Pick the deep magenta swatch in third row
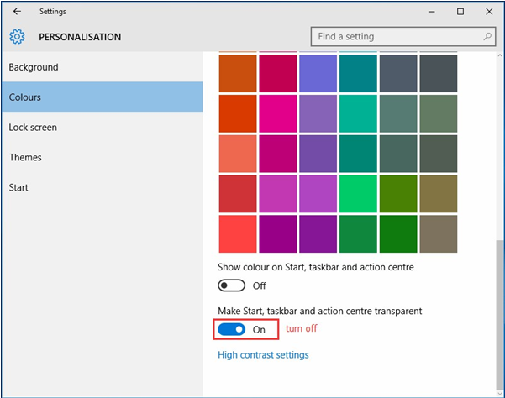Screen dimensions: 505x398 [278, 154]
